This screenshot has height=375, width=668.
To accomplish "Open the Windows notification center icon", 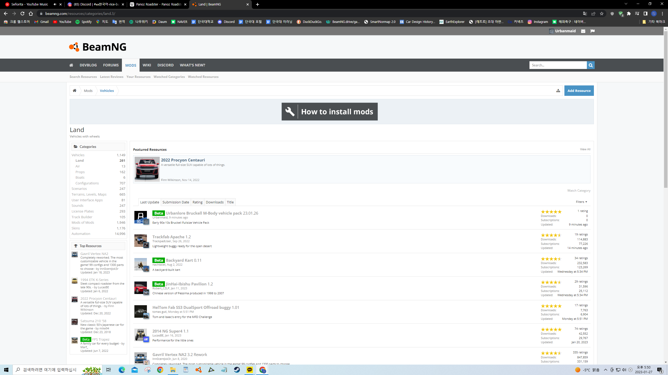I will (660, 370).
